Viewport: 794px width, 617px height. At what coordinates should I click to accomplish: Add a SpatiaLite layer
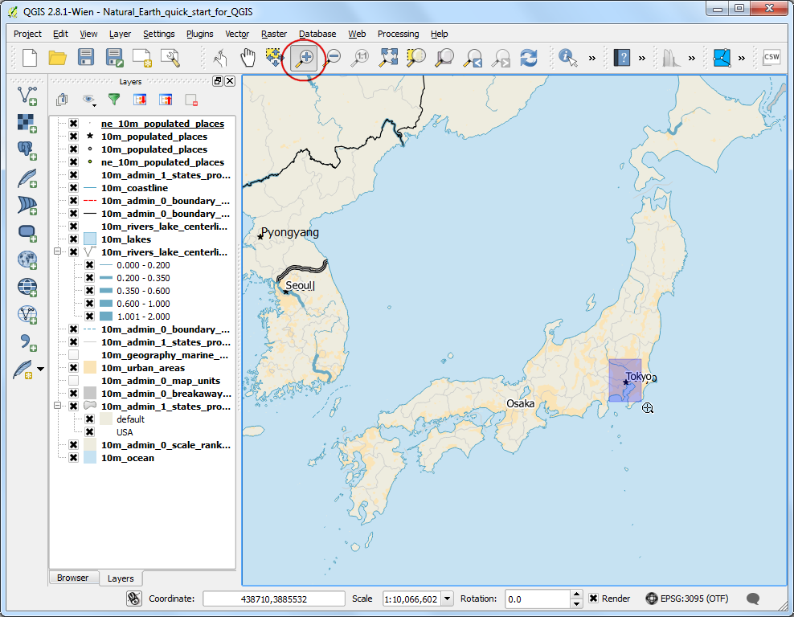tap(27, 178)
